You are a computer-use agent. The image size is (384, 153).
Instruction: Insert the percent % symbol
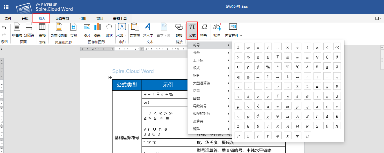[268, 67]
